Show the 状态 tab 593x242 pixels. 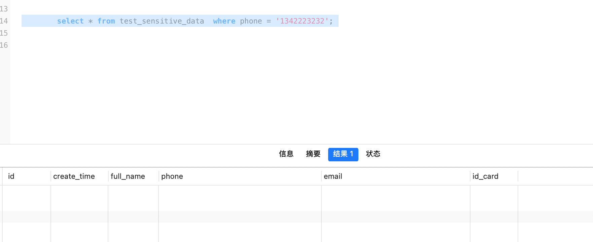[373, 154]
